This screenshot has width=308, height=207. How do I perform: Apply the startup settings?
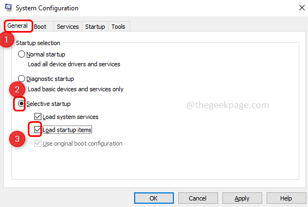click(242, 198)
